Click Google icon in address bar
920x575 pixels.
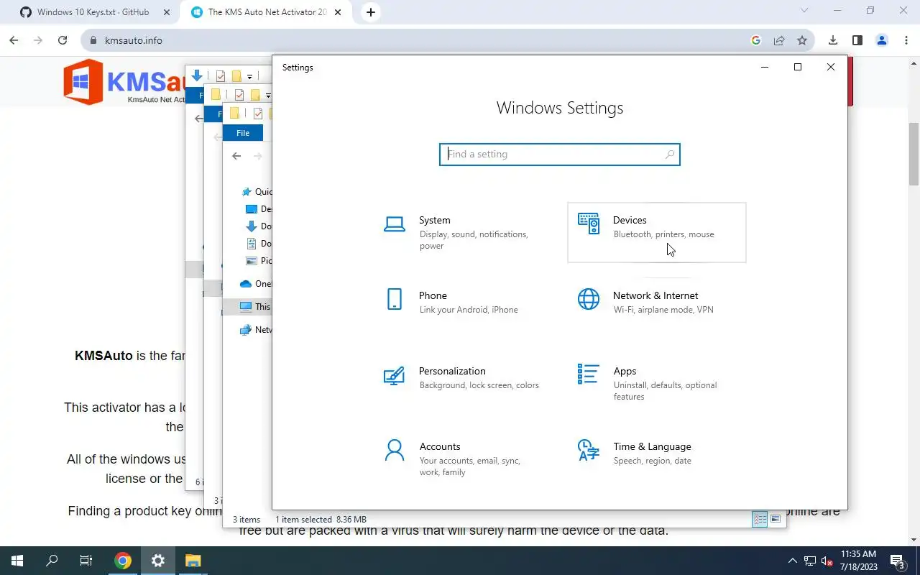pyautogui.click(x=755, y=40)
